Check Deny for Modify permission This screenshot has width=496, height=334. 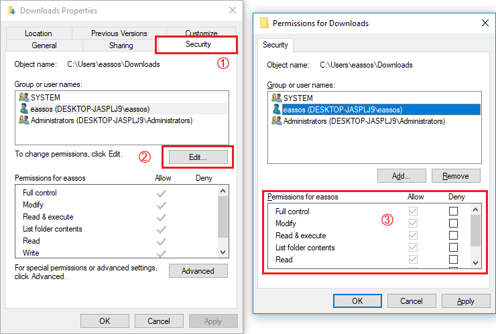pos(454,224)
